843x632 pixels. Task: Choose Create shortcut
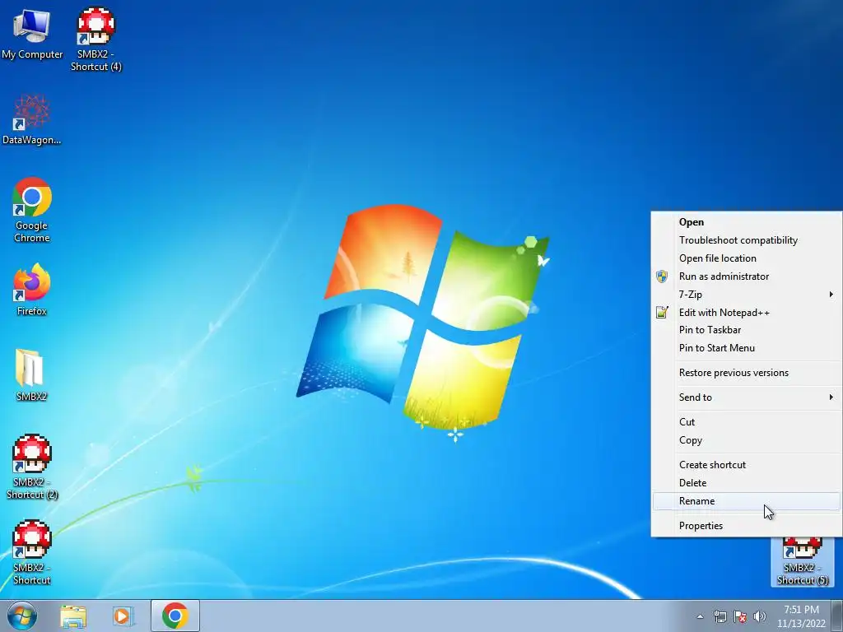coord(747,465)
